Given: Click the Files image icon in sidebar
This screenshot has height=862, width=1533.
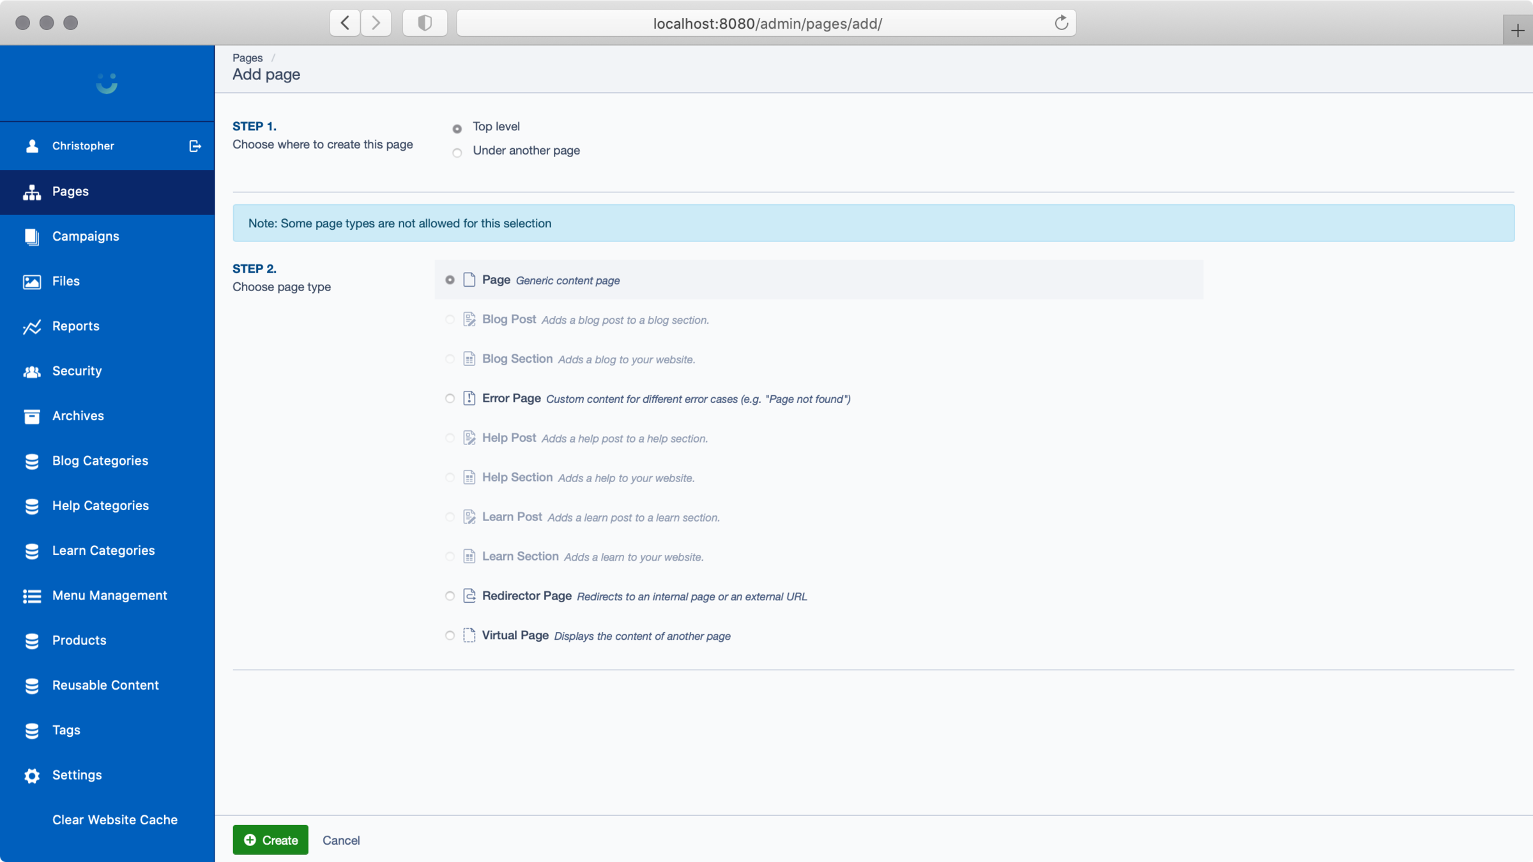Looking at the screenshot, I should tap(32, 282).
